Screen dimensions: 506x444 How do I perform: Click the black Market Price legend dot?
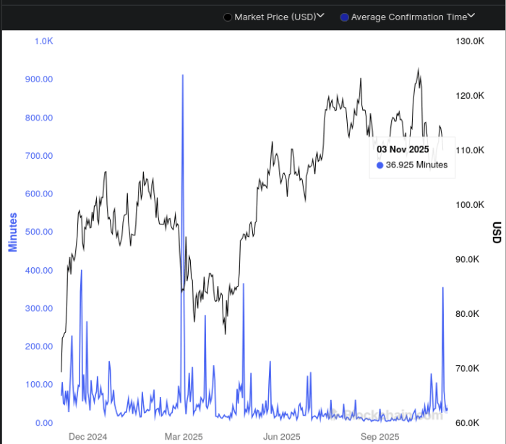coord(228,17)
